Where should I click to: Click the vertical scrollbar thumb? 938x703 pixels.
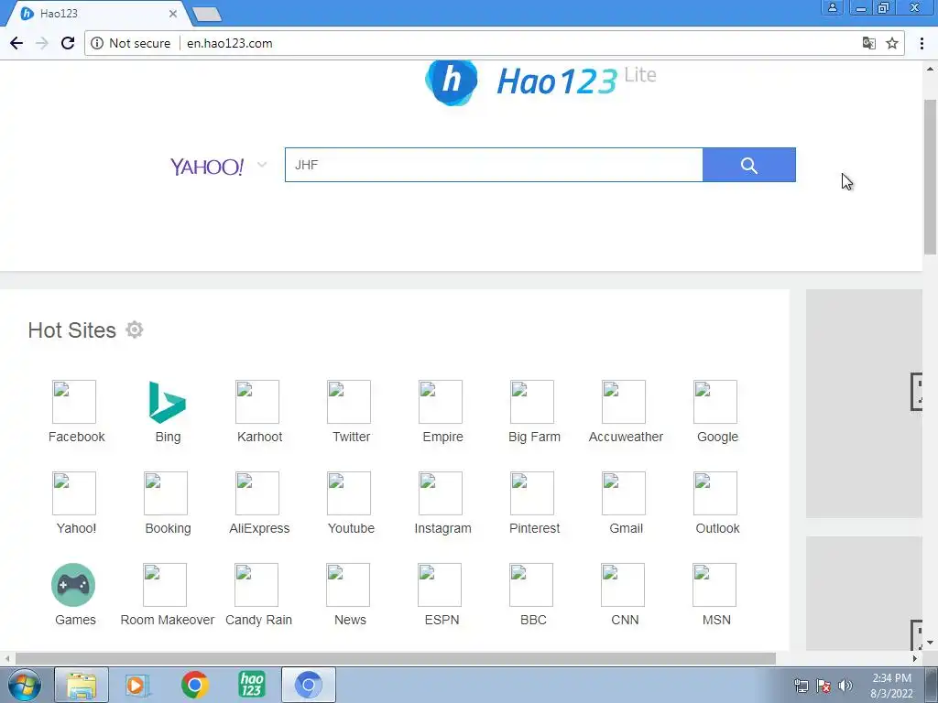[931, 177]
